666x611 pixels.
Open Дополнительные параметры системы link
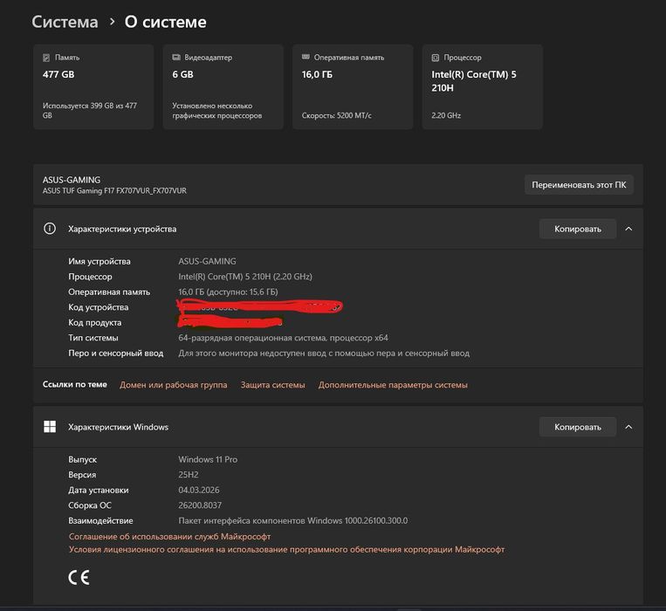point(393,385)
